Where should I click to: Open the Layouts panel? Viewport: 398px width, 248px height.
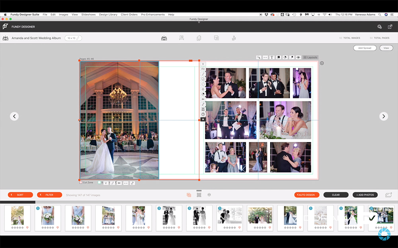(310, 58)
